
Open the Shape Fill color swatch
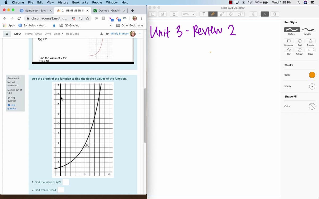[312, 106]
